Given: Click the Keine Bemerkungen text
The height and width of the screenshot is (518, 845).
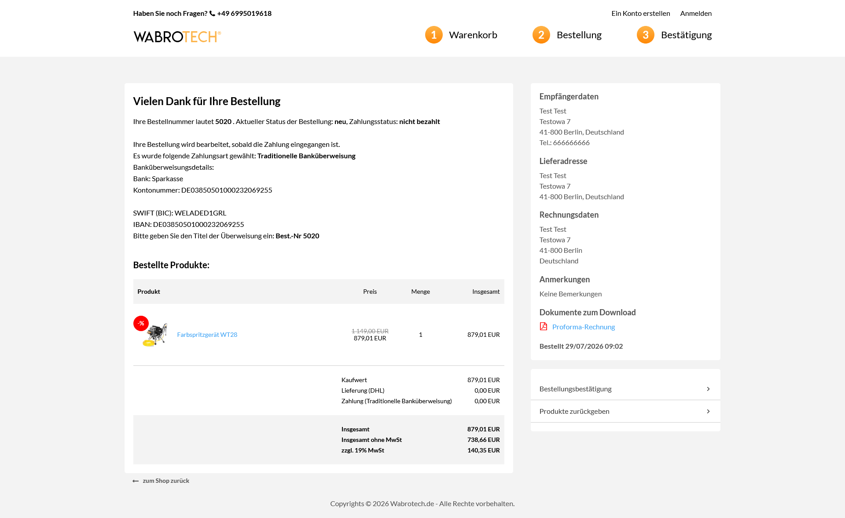Looking at the screenshot, I should [x=570, y=294].
